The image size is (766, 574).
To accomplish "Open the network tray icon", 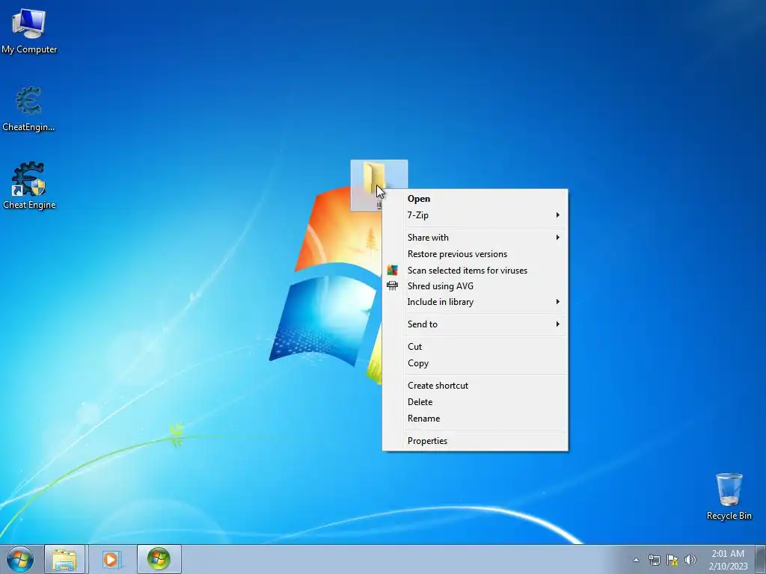I will point(654,560).
